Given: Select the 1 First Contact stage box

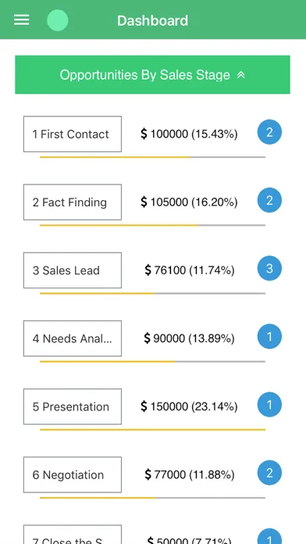Looking at the screenshot, I should [73, 134].
